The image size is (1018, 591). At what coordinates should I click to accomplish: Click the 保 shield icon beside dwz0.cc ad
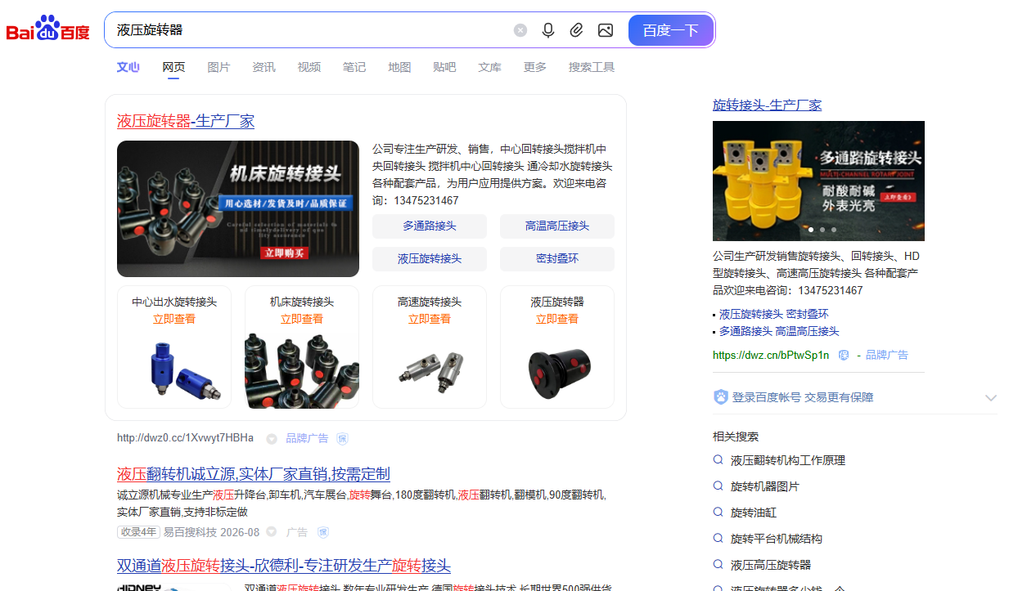coord(343,439)
